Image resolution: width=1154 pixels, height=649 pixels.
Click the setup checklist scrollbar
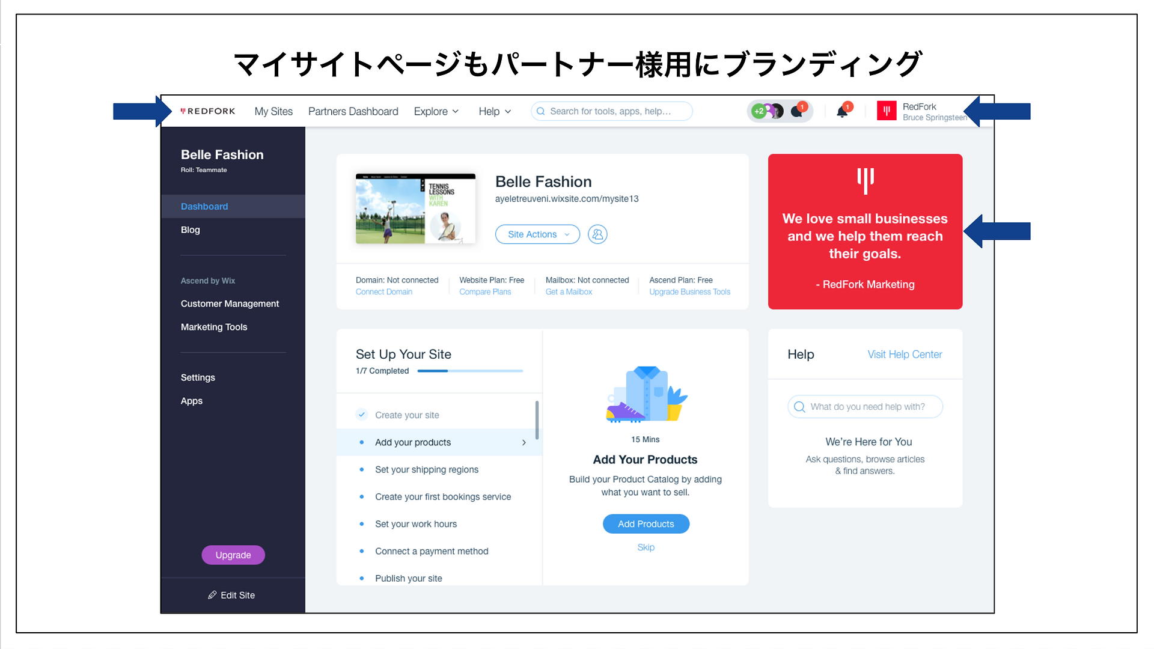[x=537, y=419]
